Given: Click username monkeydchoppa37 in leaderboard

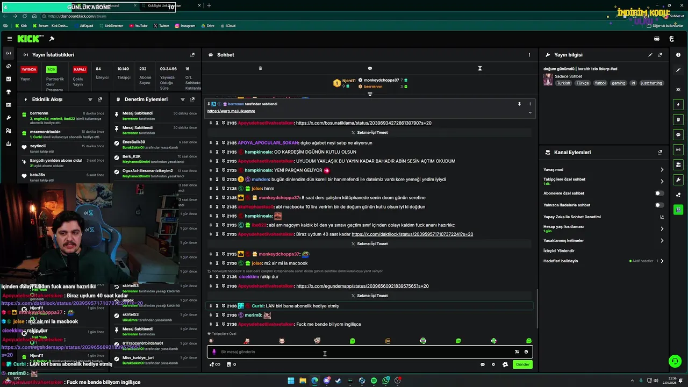Looking at the screenshot, I should (382, 80).
